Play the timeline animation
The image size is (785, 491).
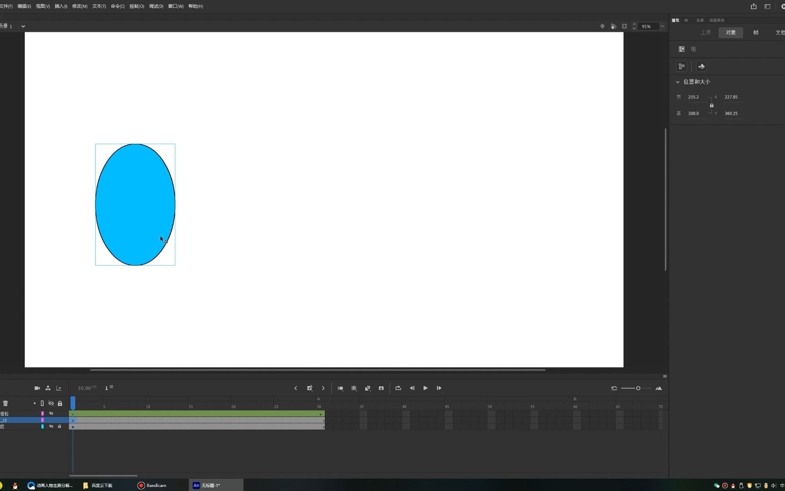(x=426, y=388)
